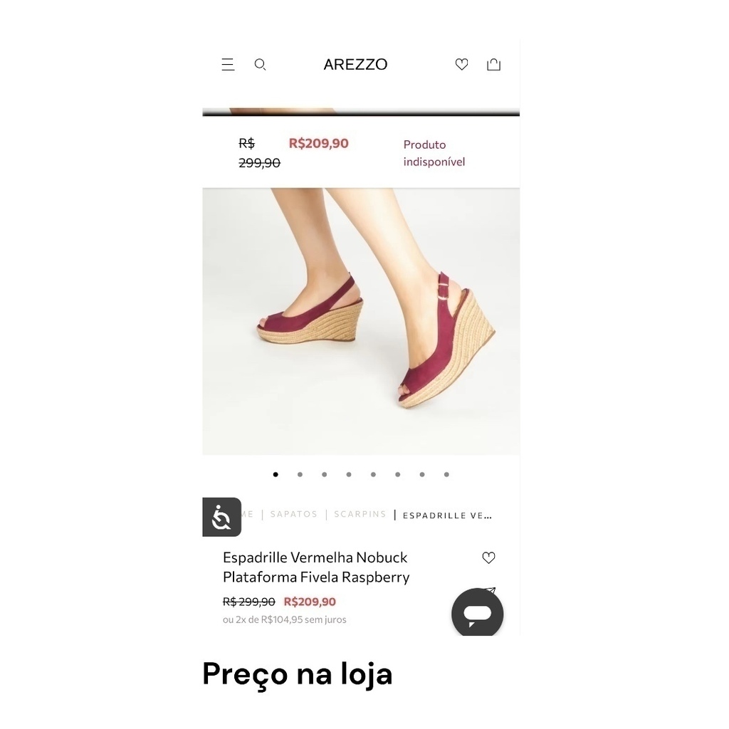The width and height of the screenshot is (729, 729).
Task: Open the hamburger menu icon
Action: click(x=228, y=64)
